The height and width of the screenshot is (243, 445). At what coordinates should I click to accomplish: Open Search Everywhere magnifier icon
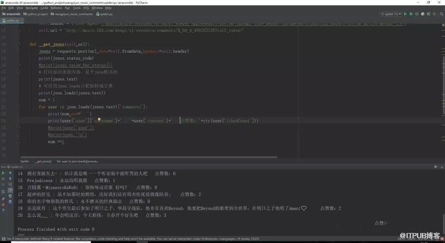(x=441, y=14)
